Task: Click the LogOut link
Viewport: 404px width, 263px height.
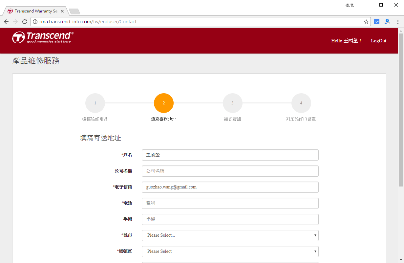Action: [x=378, y=41]
